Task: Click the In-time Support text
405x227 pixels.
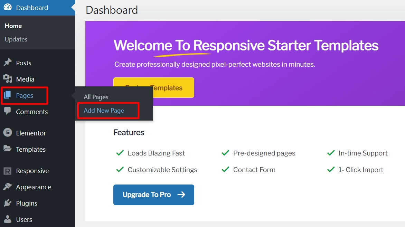Action: 363,153
